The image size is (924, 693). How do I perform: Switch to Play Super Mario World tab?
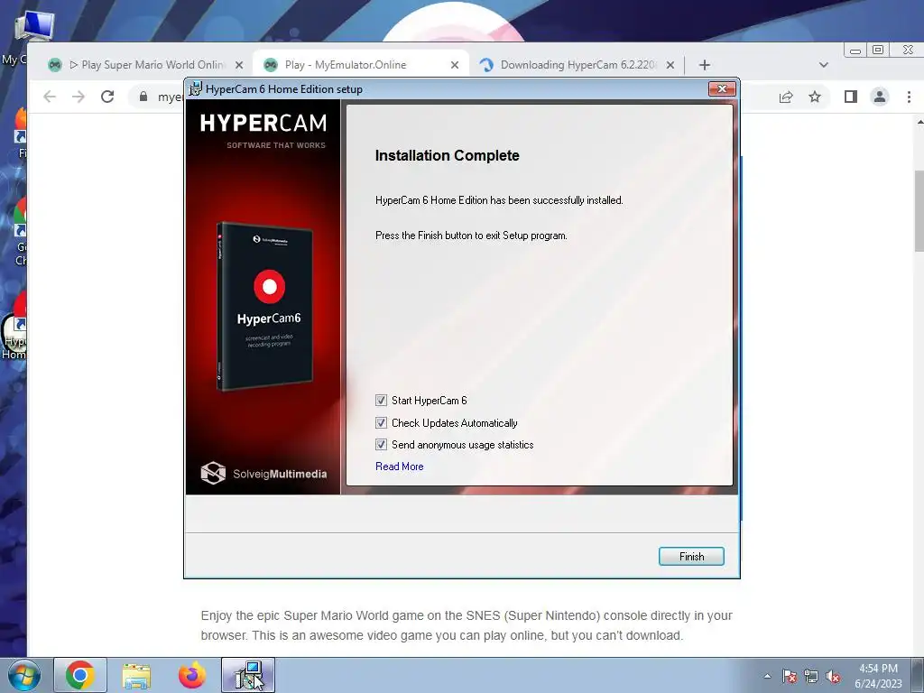144,65
